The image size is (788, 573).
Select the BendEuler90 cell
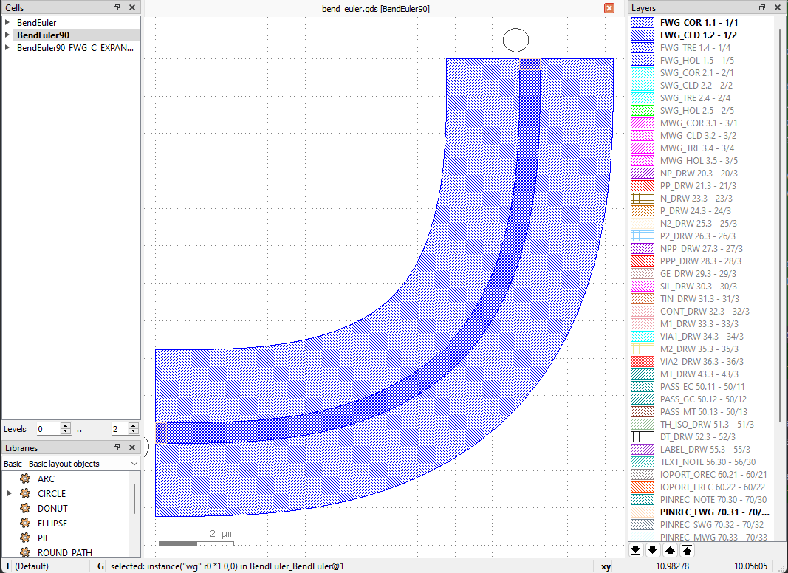44,35
